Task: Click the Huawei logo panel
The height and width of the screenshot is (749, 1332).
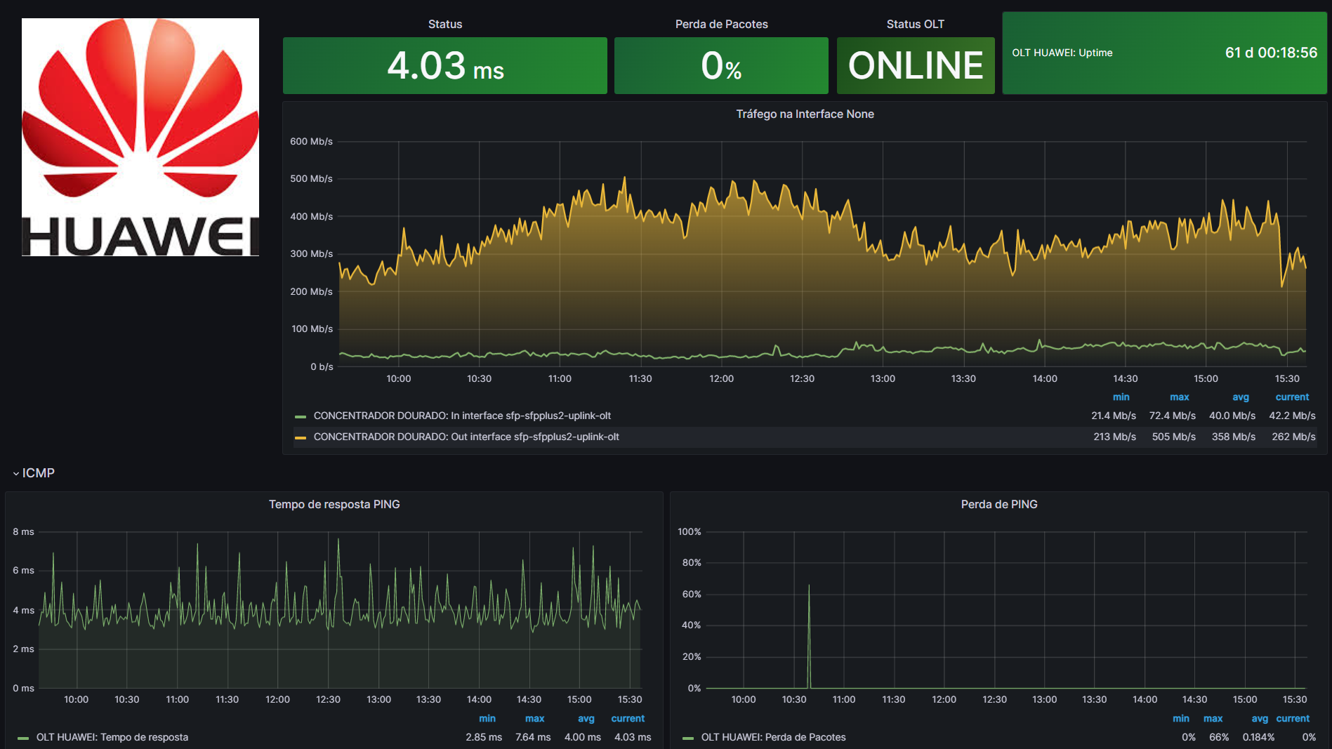Action: pos(140,140)
